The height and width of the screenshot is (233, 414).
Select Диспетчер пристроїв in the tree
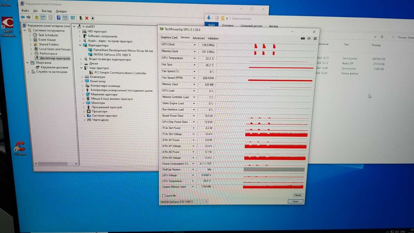[55, 58]
